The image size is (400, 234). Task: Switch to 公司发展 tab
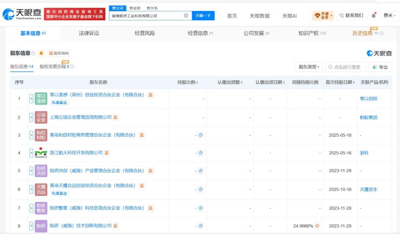click(256, 33)
